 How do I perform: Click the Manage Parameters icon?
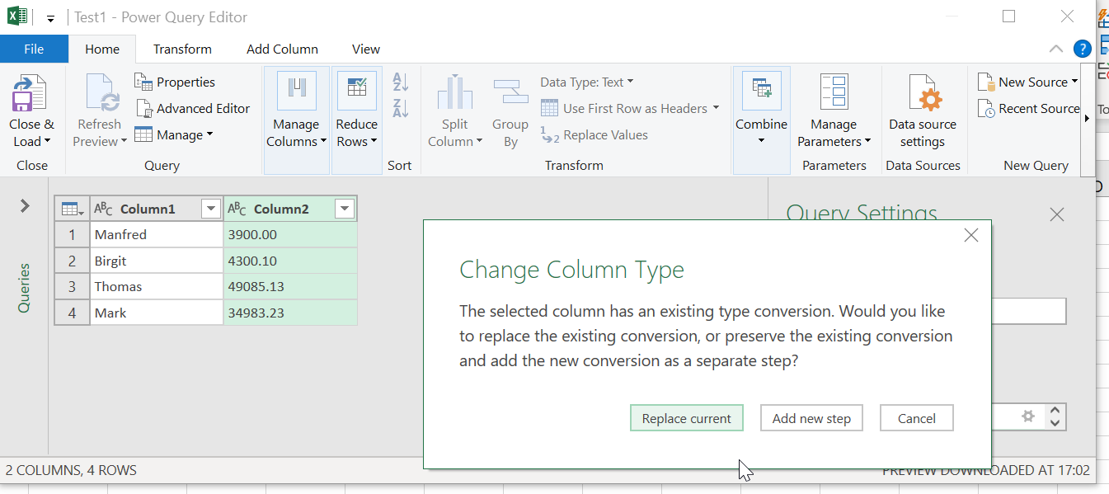point(834,94)
